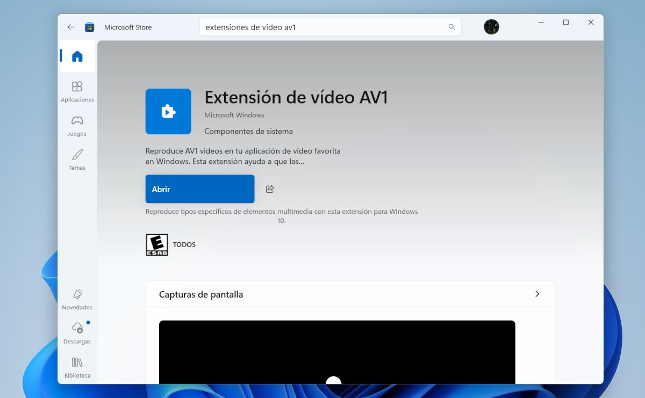The height and width of the screenshot is (398, 645).
Task: Expand the Capturas de pantalla section
Action: coord(537,294)
